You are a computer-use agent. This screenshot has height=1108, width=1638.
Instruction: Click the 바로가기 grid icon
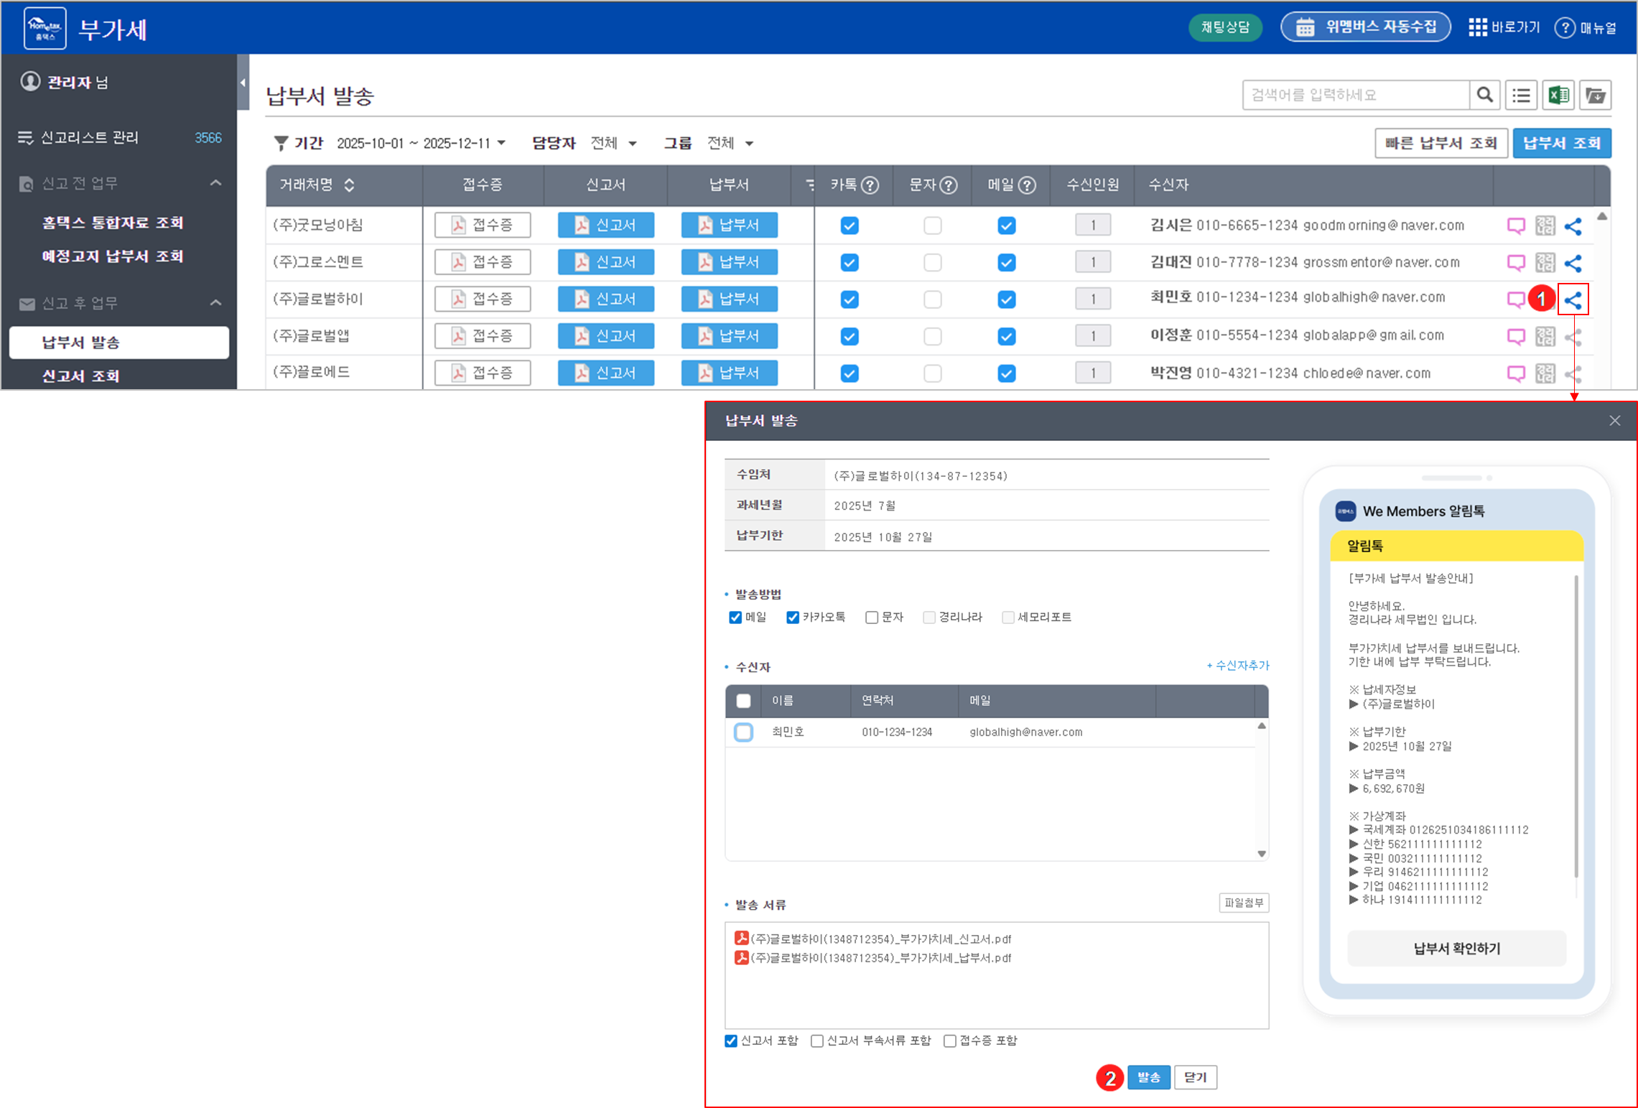[1477, 27]
